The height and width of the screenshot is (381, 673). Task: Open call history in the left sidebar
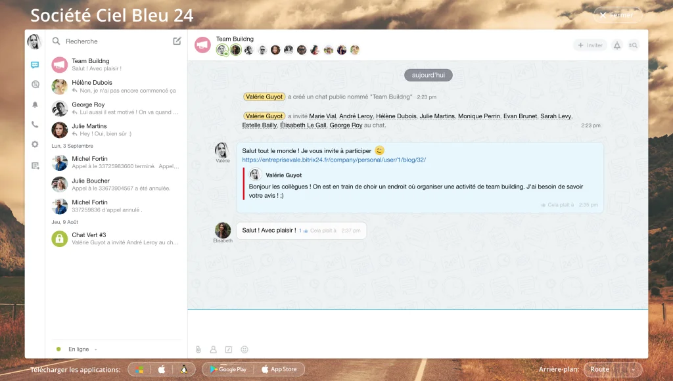[x=35, y=84]
